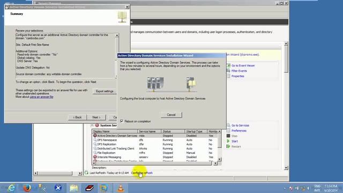Click Cancel in the configuring progress dialog

[171, 115]
